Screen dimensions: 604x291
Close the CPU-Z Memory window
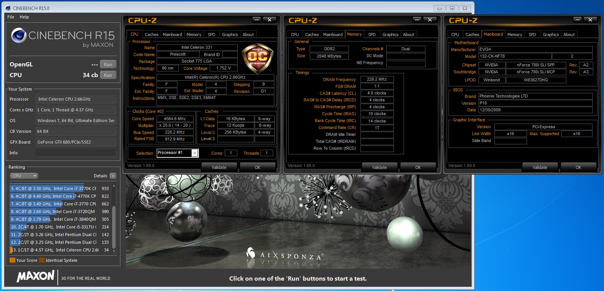pos(430,20)
